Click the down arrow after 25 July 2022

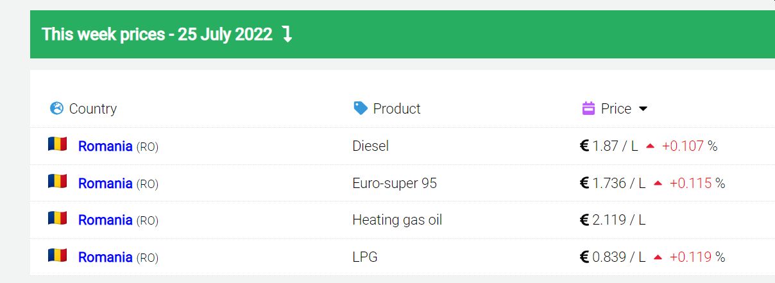point(287,34)
